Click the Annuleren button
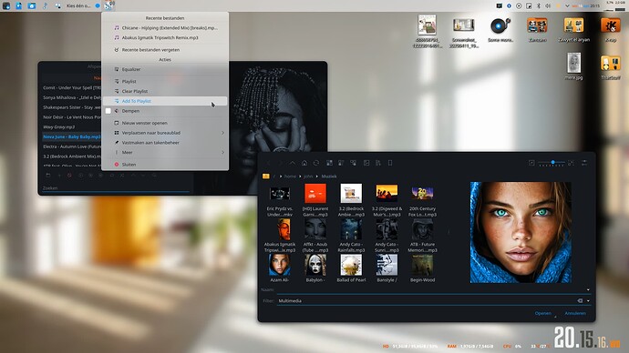This screenshot has height=353, width=629. pyautogui.click(x=575, y=313)
